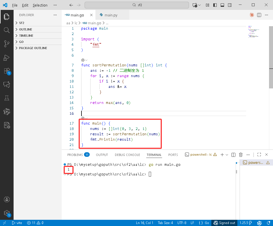
Task: Open the Search view in activity bar
Action: click(7, 30)
